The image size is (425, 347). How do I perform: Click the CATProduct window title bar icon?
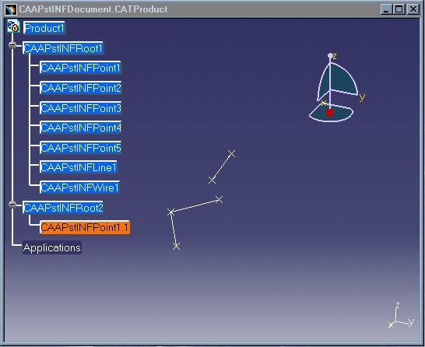pyautogui.click(x=11, y=9)
